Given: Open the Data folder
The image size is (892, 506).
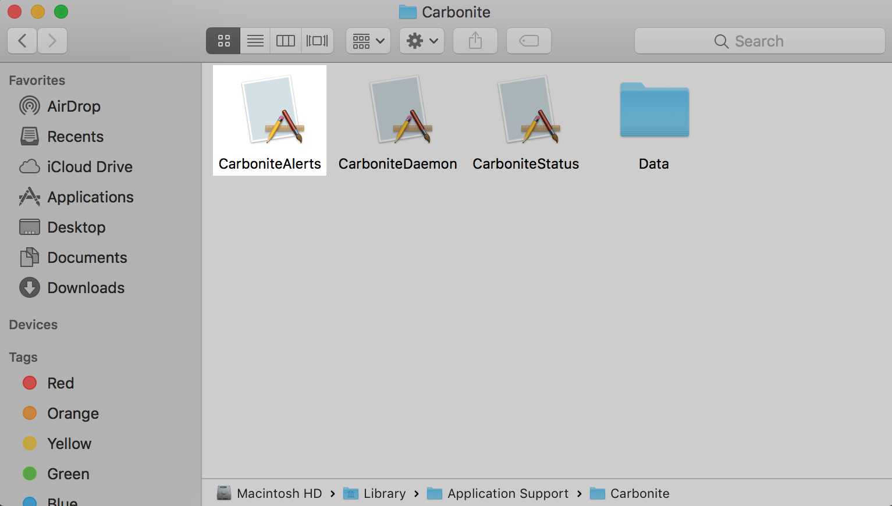Looking at the screenshot, I should click(654, 111).
